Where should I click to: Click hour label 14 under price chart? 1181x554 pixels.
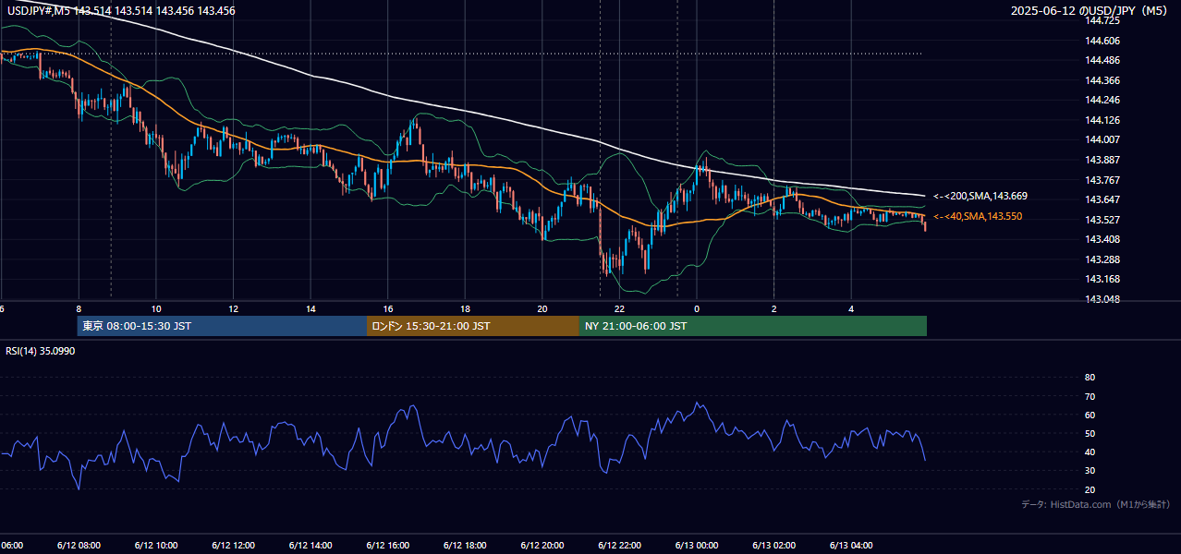click(310, 309)
